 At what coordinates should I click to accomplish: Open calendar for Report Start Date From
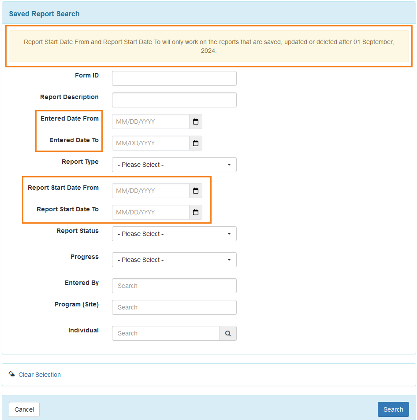point(196,191)
